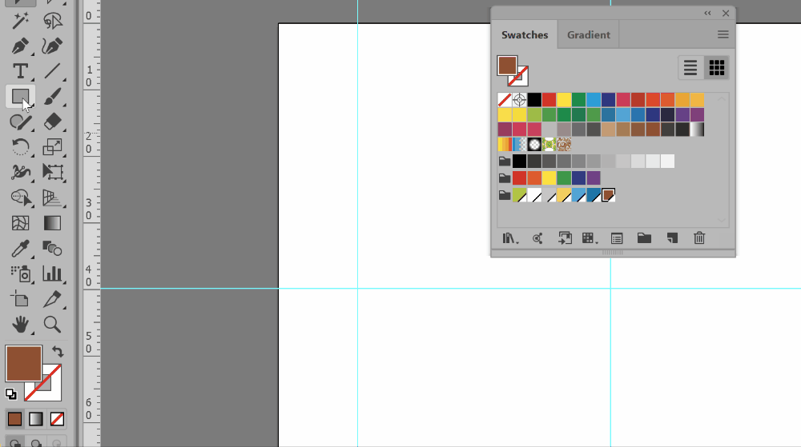Choose the black swatch in first row

pyautogui.click(x=534, y=100)
